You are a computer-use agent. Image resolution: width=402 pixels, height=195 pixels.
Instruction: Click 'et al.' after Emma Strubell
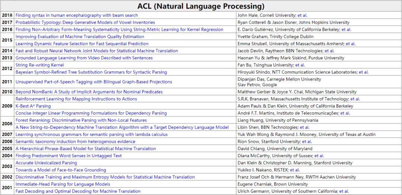(351, 44)
